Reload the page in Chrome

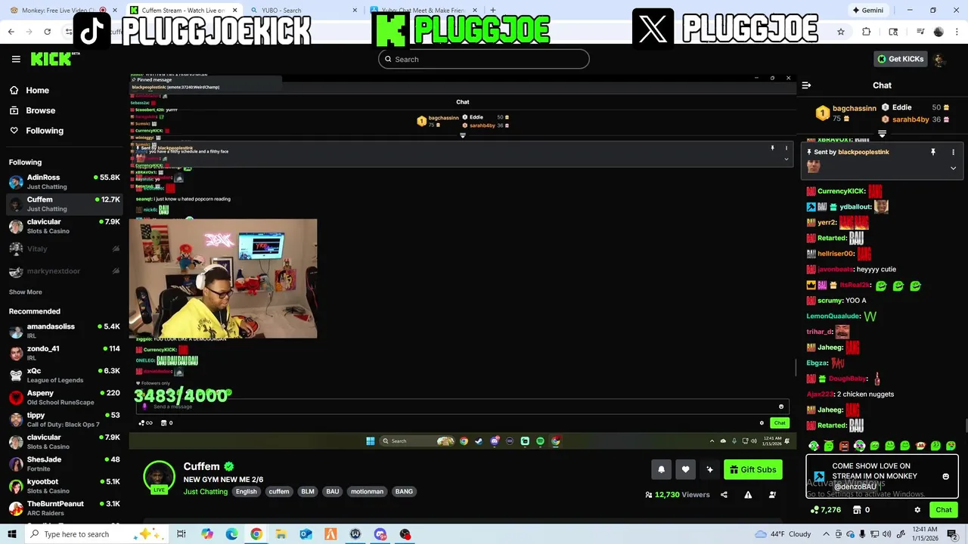[47, 32]
